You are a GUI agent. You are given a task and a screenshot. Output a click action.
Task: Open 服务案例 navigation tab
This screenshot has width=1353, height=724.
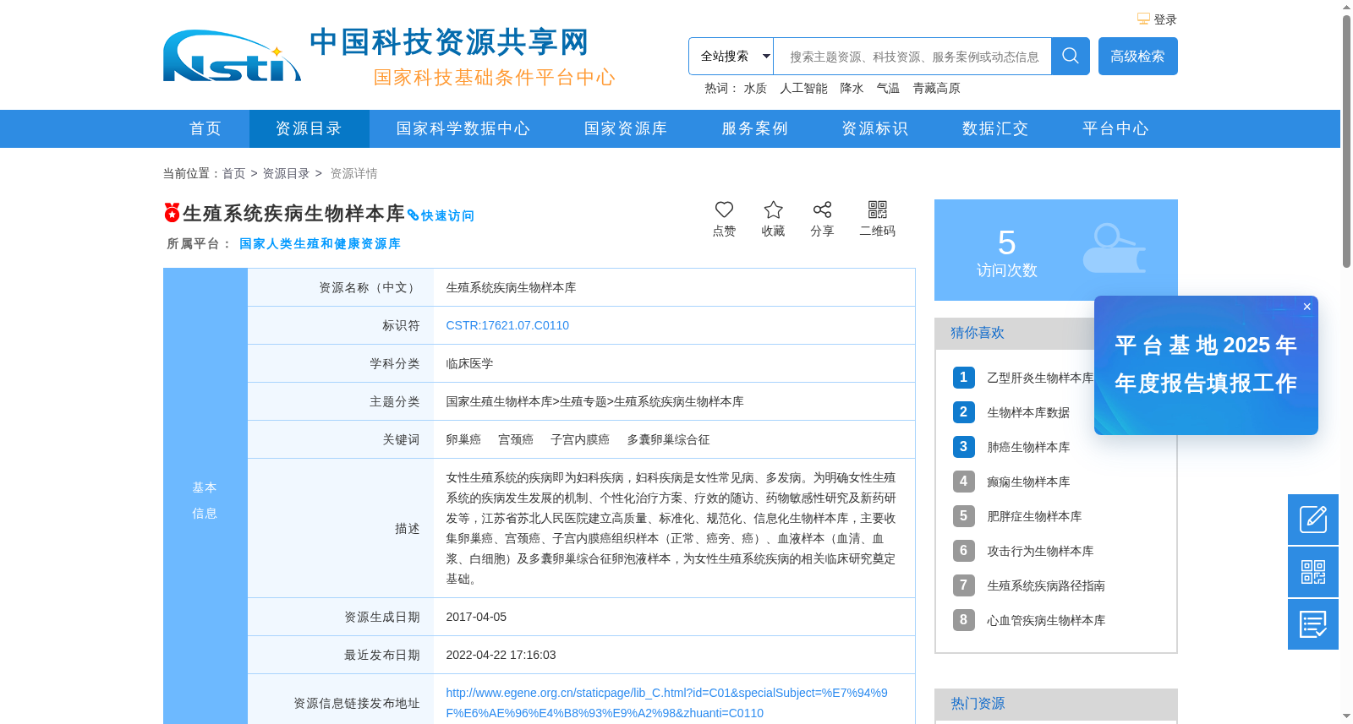point(754,128)
